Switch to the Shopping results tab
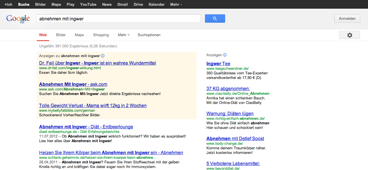Screen dimensions: 368x170 [101, 35]
